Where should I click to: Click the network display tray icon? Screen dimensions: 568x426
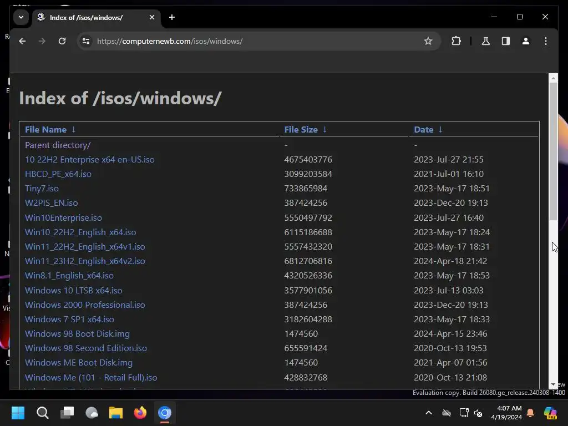(464, 413)
